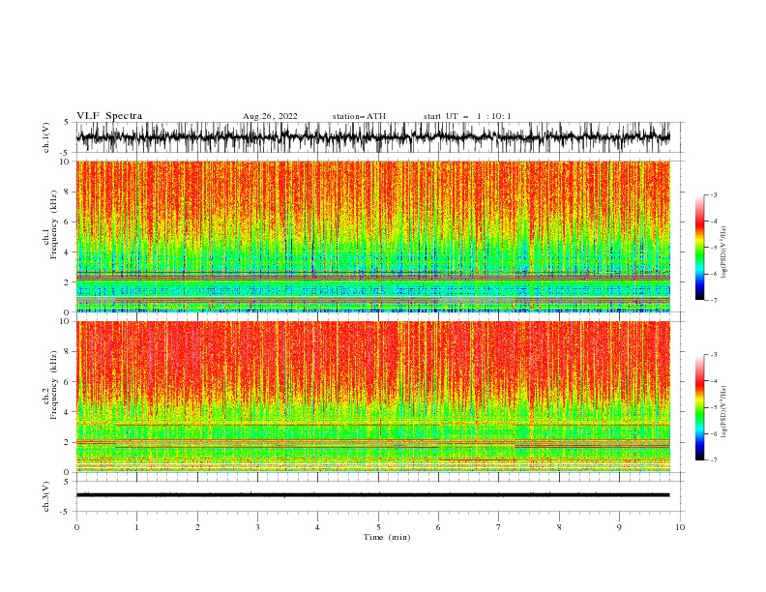
Task: Click time axis tick label "3" at bottom
Action: coord(257,527)
